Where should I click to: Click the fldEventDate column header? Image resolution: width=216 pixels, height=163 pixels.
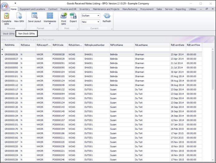click(x=177, y=45)
